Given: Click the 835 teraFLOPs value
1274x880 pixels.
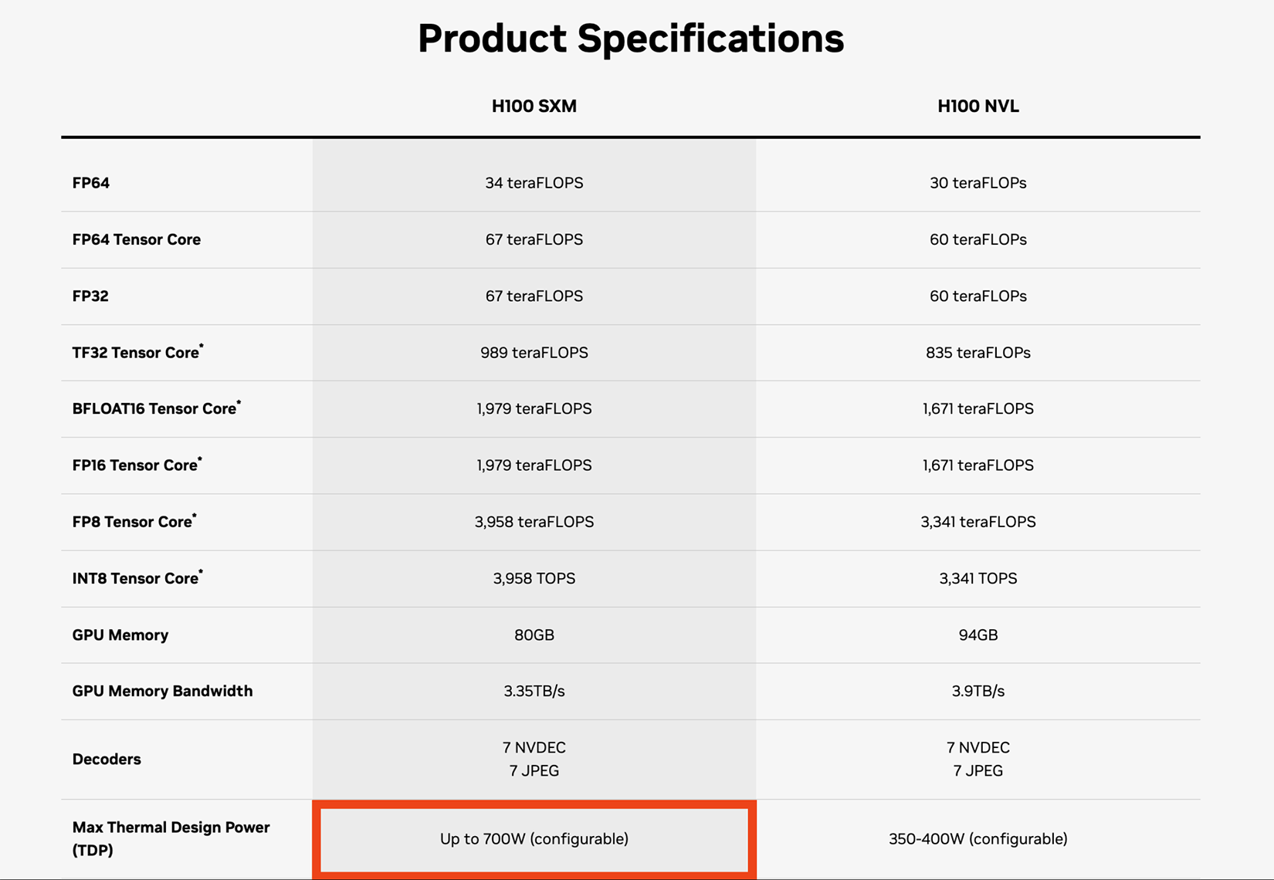Looking at the screenshot, I should point(978,353).
